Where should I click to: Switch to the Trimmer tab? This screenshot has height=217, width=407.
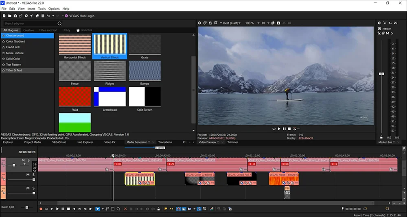tap(232, 142)
